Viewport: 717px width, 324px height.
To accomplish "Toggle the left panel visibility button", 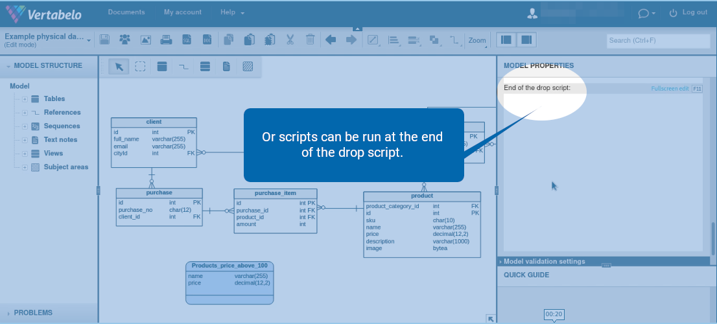I will point(506,40).
